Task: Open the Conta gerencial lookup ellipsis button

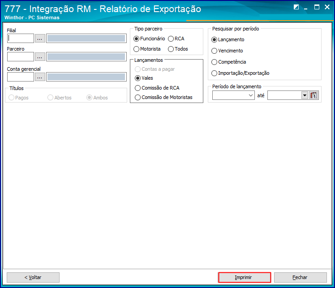Action: (40, 77)
